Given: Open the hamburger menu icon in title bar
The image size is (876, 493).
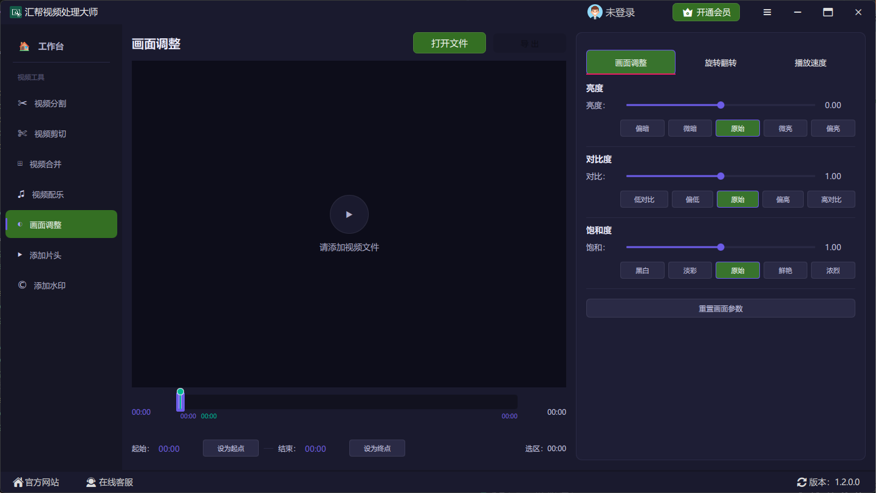Looking at the screenshot, I should point(767,12).
